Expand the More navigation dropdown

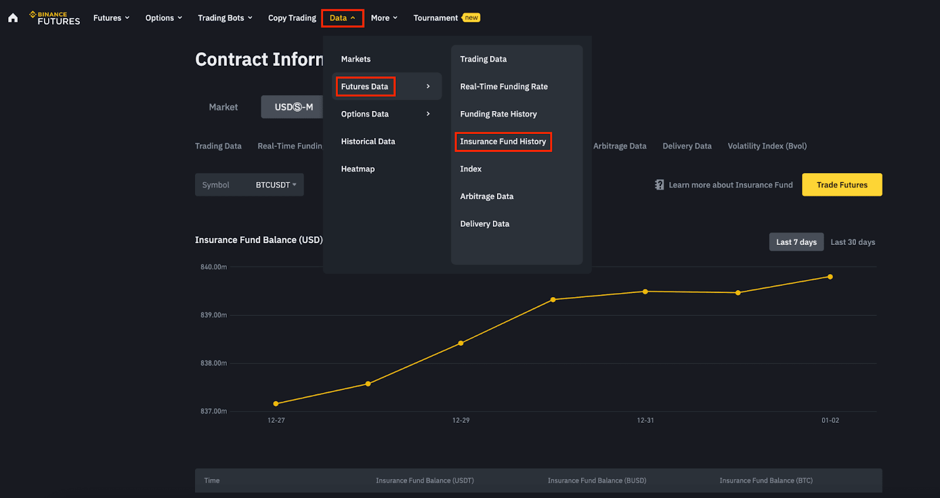coord(384,18)
